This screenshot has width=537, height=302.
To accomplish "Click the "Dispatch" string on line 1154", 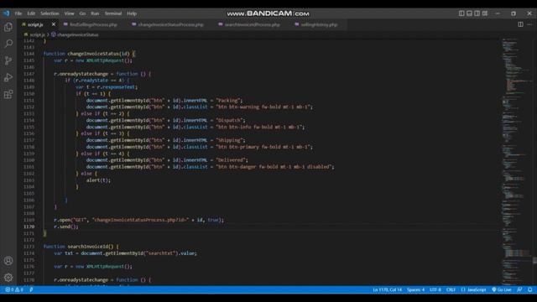I will click(229, 120).
